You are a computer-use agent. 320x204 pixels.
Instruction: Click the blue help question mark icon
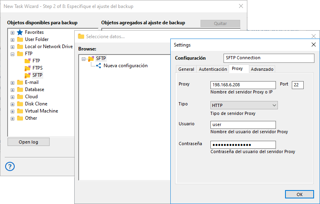(x=10, y=166)
